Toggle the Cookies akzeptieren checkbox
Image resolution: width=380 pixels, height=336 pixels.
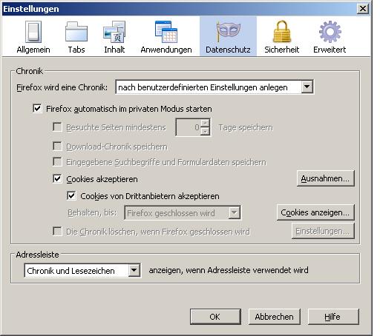[57, 178]
